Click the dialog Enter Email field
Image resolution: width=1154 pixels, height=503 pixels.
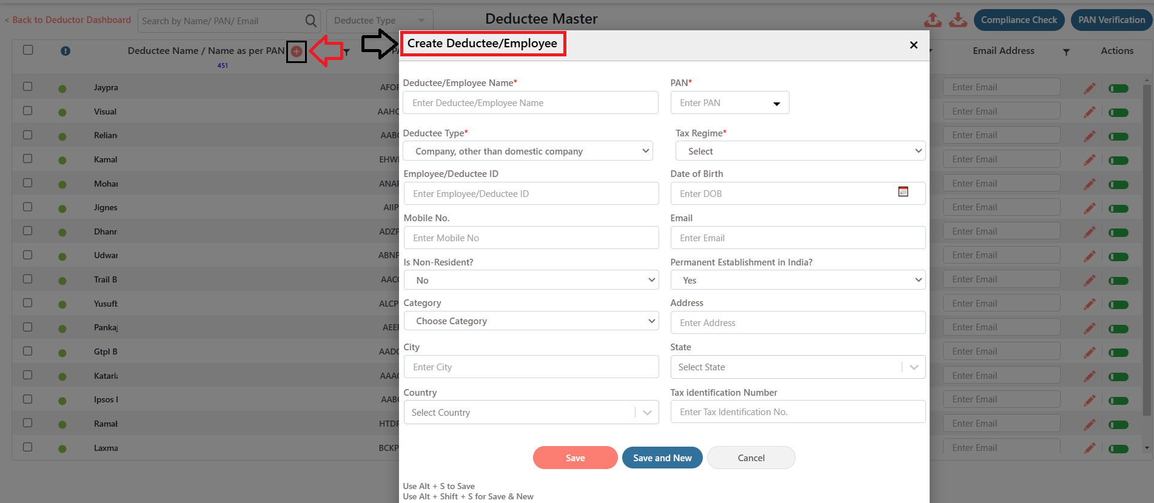pyautogui.click(x=798, y=238)
